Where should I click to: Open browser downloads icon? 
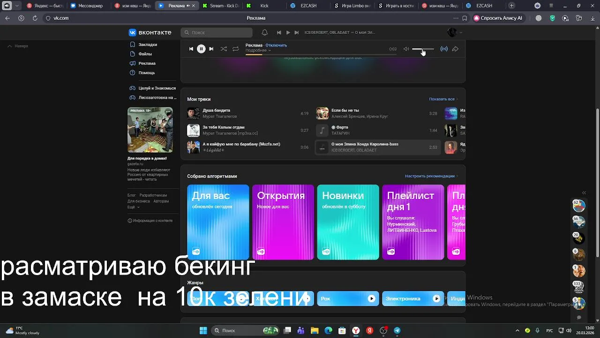pyautogui.click(x=592, y=18)
